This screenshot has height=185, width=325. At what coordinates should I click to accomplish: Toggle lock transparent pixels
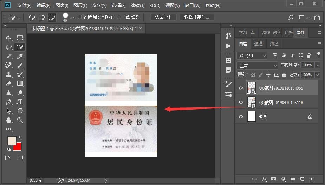click(x=253, y=75)
